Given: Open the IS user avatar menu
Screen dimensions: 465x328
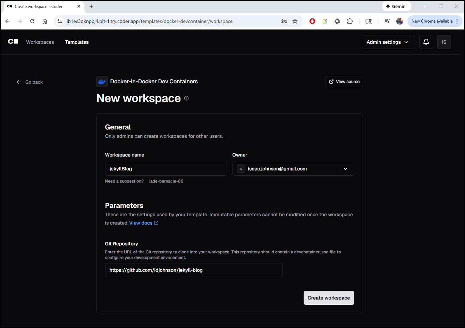Looking at the screenshot, I should 444,42.
